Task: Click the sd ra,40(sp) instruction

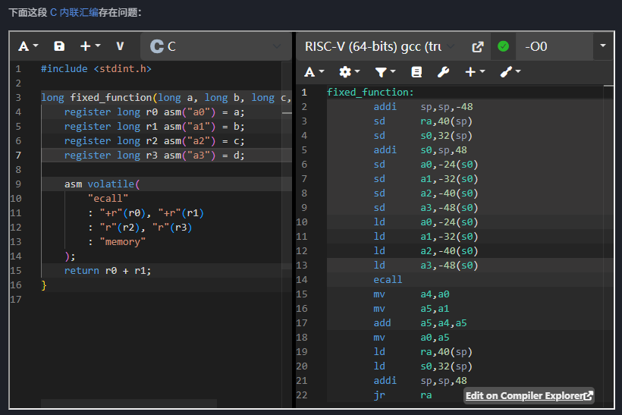Action: 423,121
